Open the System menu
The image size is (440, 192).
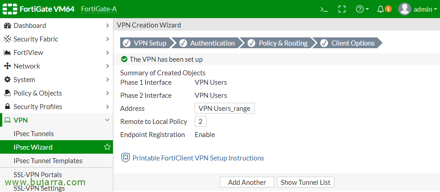pos(56,79)
